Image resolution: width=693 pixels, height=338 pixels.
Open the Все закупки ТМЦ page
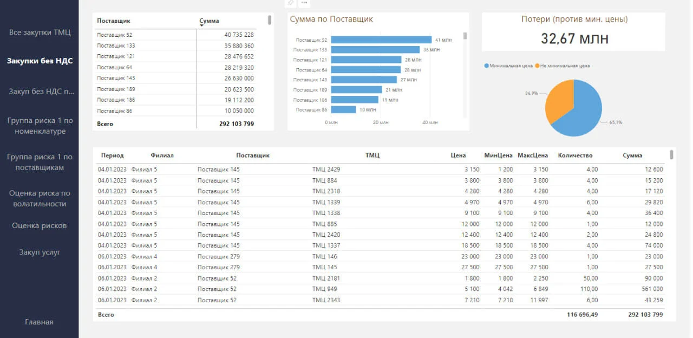point(40,32)
